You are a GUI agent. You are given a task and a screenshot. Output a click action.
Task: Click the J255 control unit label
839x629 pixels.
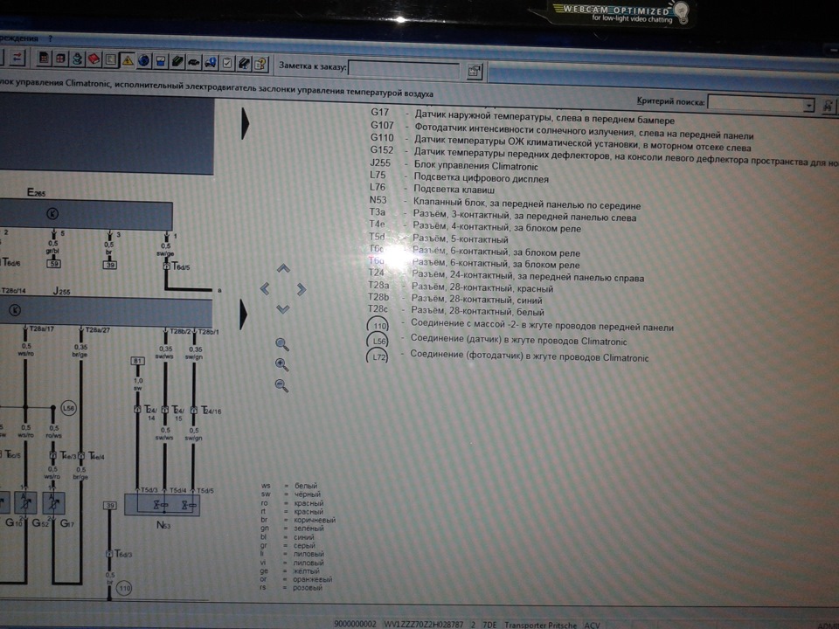tap(61, 292)
